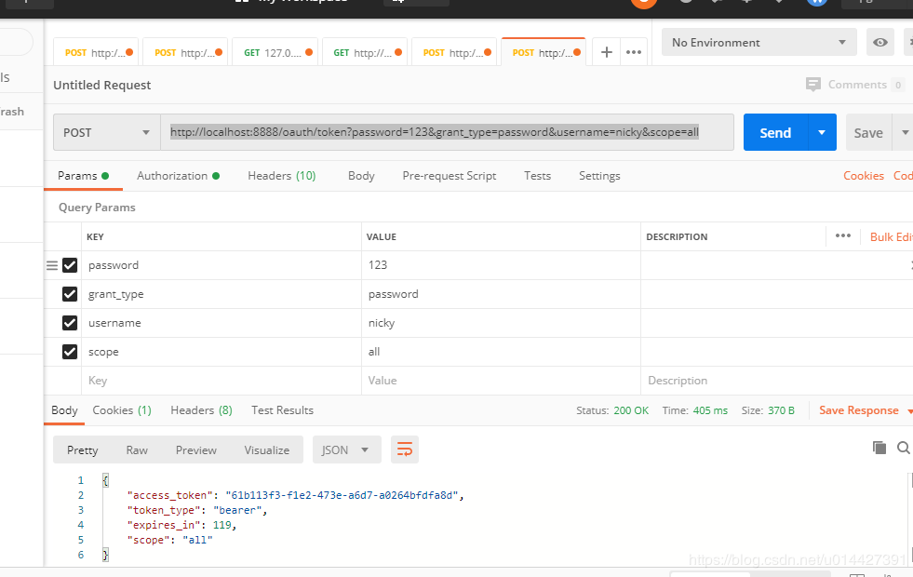Uncheck the grant_type param checkbox
The image size is (913, 577).
(x=70, y=294)
